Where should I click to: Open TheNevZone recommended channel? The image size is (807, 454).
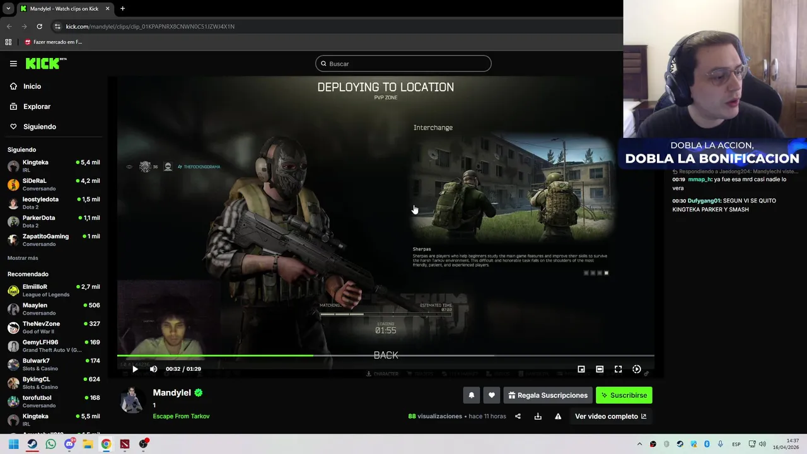click(x=54, y=327)
